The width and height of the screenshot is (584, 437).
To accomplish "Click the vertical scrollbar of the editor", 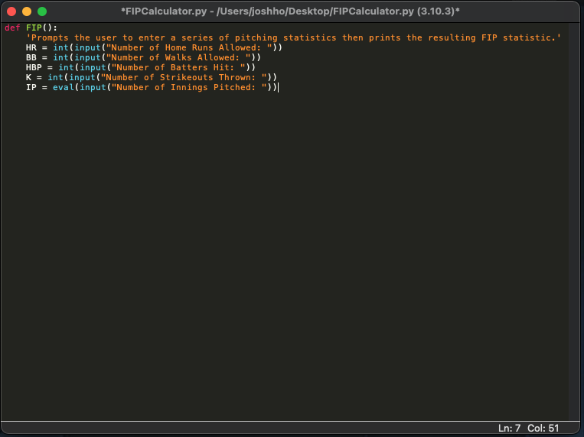I will tap(574, 222).
